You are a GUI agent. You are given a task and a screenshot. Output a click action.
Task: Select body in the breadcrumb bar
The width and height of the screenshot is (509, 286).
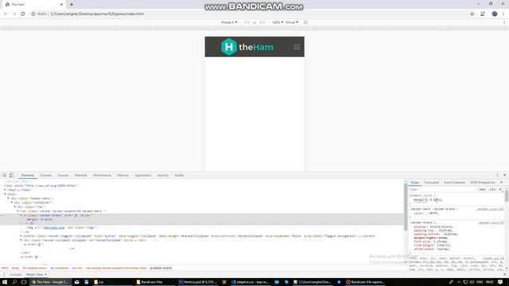[x=15, y=269]
